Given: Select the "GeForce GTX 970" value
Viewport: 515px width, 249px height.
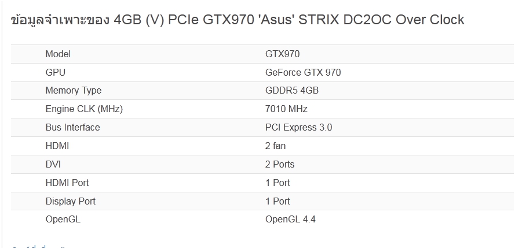Looking at the screenshot, I should pyautogui.click(x=303, y=73).
